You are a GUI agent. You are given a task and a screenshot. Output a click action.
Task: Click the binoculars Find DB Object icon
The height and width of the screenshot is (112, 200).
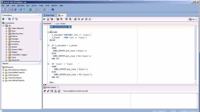[x=53, y=9]
